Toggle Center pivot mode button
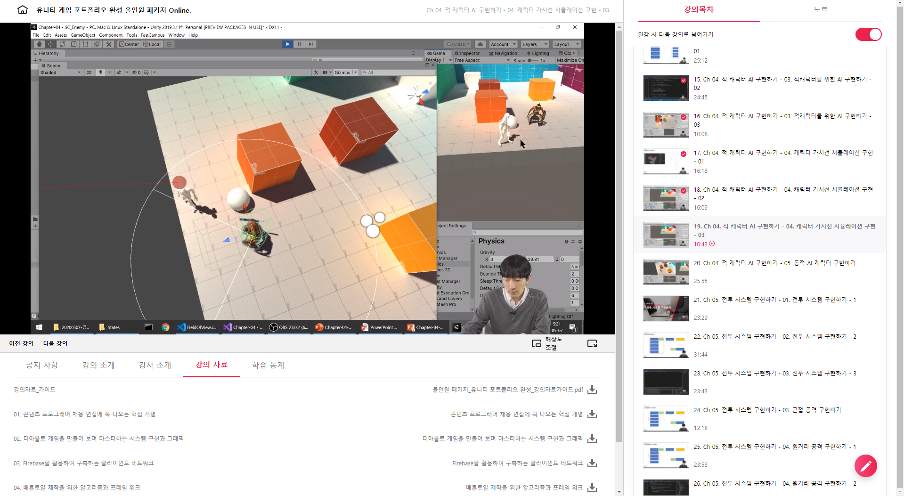Viewport: 904px width, 496px height. pos(129,44)
